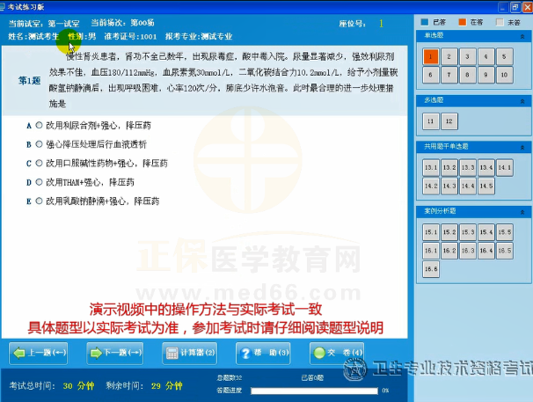This screenshot has height=402, width=533.
Task: Go to question 12 tile
Action: [x=449, y=121]
